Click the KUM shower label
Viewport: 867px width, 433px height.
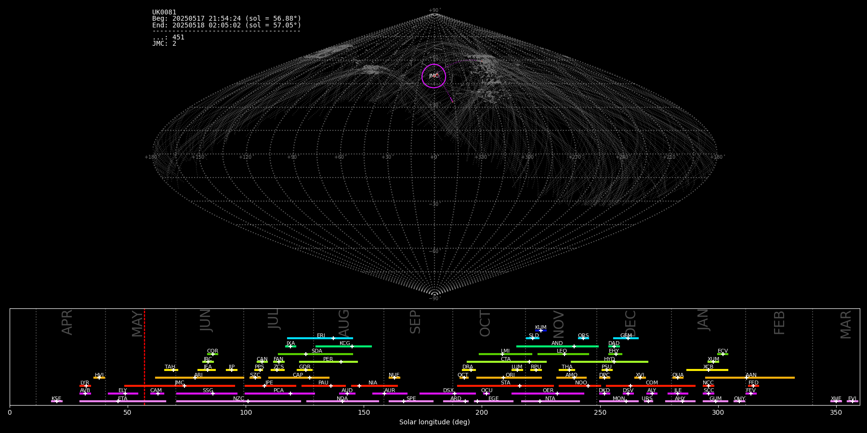[540, 328]
